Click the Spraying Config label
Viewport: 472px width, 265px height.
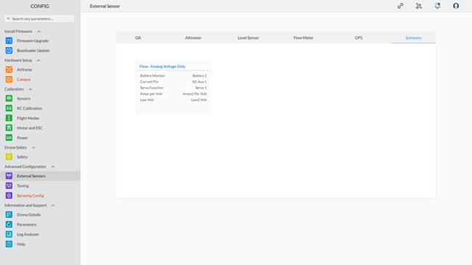click(30, 195)
